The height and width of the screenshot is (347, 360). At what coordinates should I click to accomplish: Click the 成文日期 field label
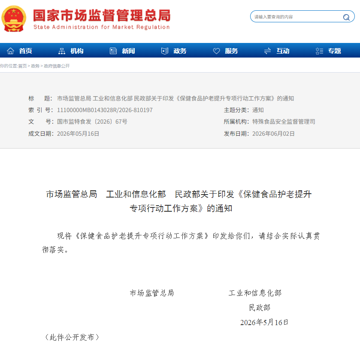(x=41, y=134)
